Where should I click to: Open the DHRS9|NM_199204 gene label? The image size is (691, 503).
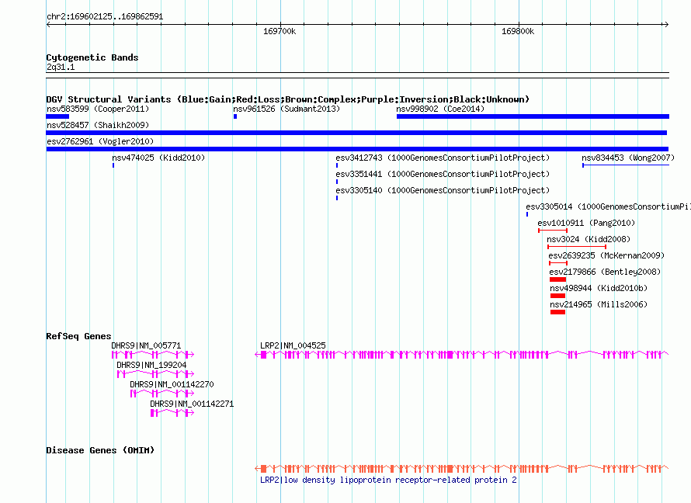[151, 365]
